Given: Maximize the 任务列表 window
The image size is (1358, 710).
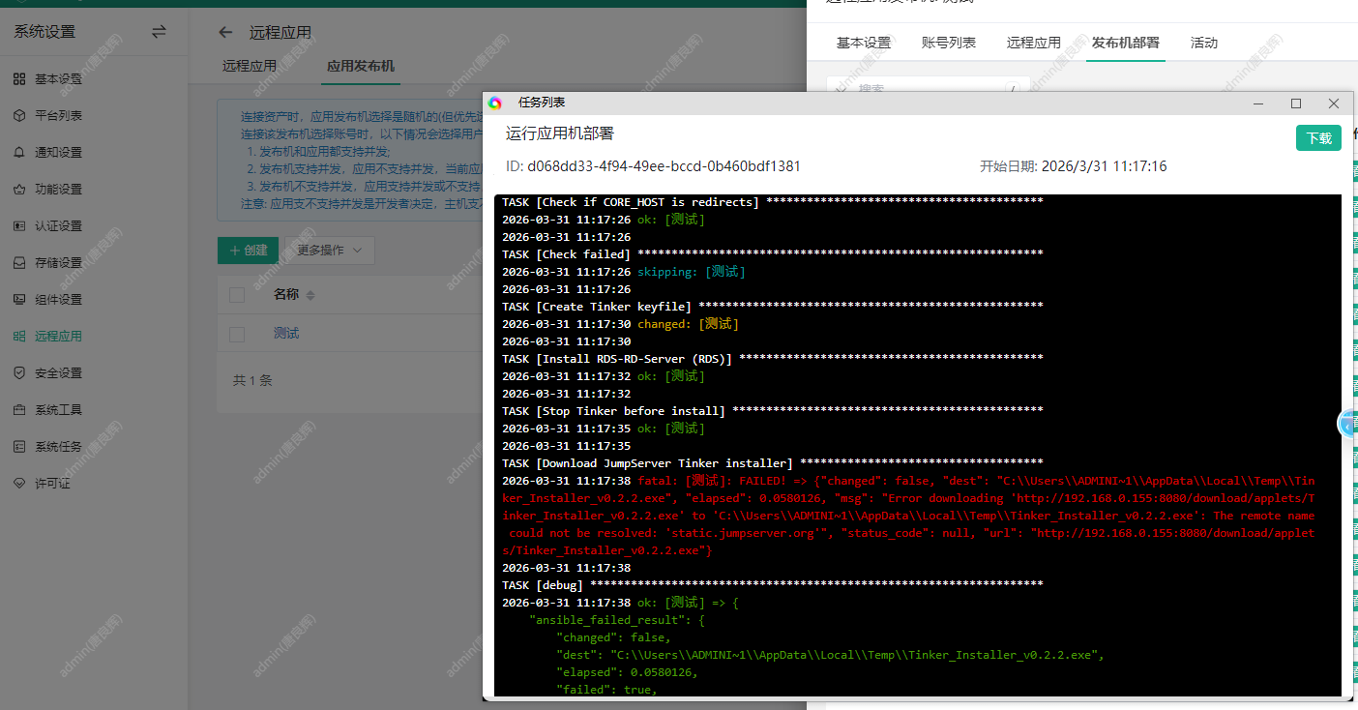Looking at the screenshot, I should (1296, 104).
